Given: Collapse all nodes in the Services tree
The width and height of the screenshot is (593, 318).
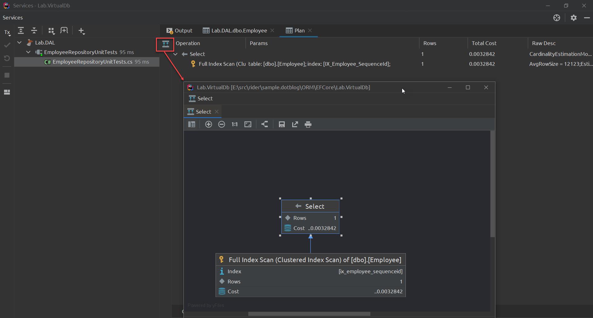Looking at the screenshot, I should 34,31.
